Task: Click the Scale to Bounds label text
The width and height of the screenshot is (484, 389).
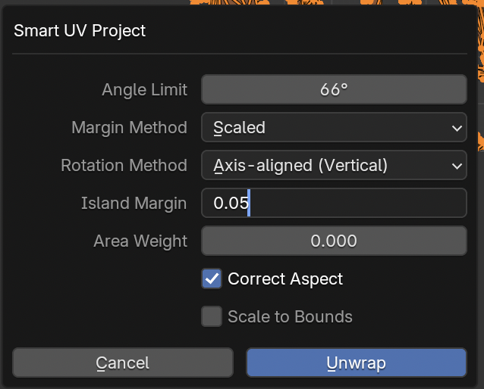Action: pos(290,317)
